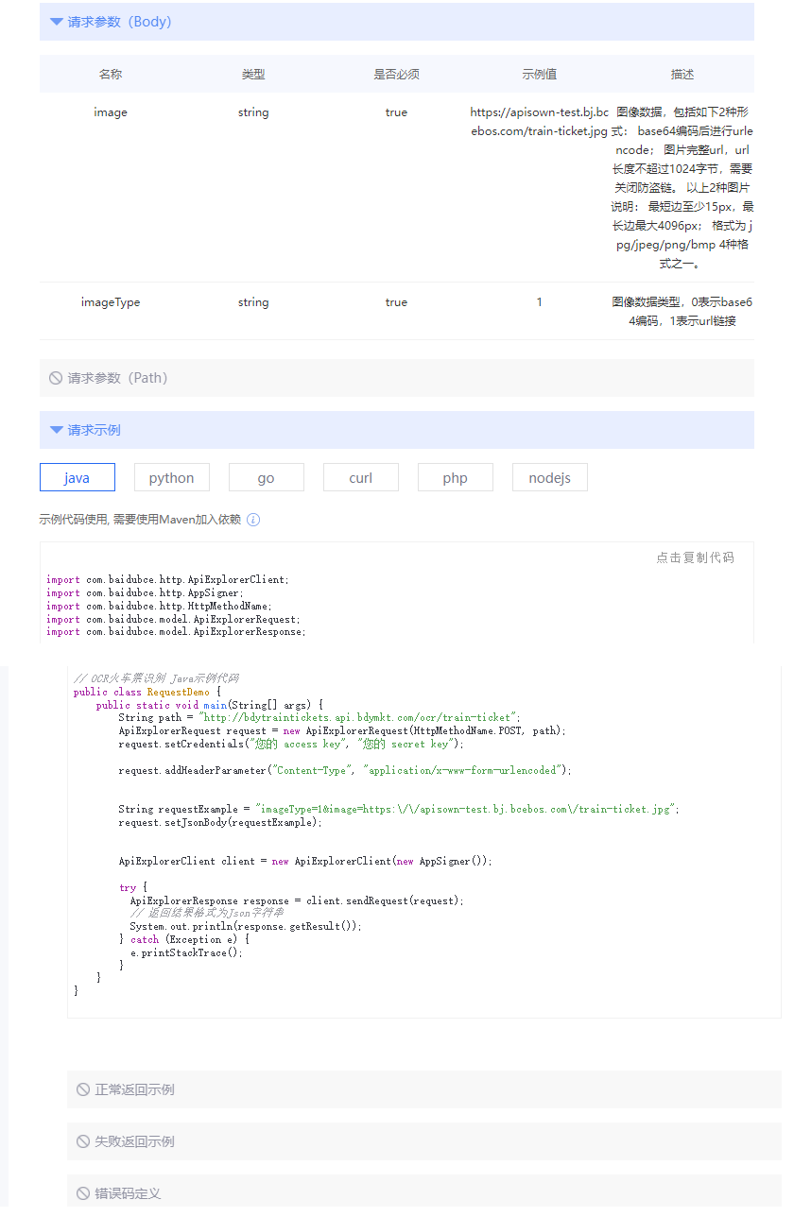This screenshot has height=1217, width=794.
Task: Click the ApiExplorerClient client code line
Action: point(305,862)
